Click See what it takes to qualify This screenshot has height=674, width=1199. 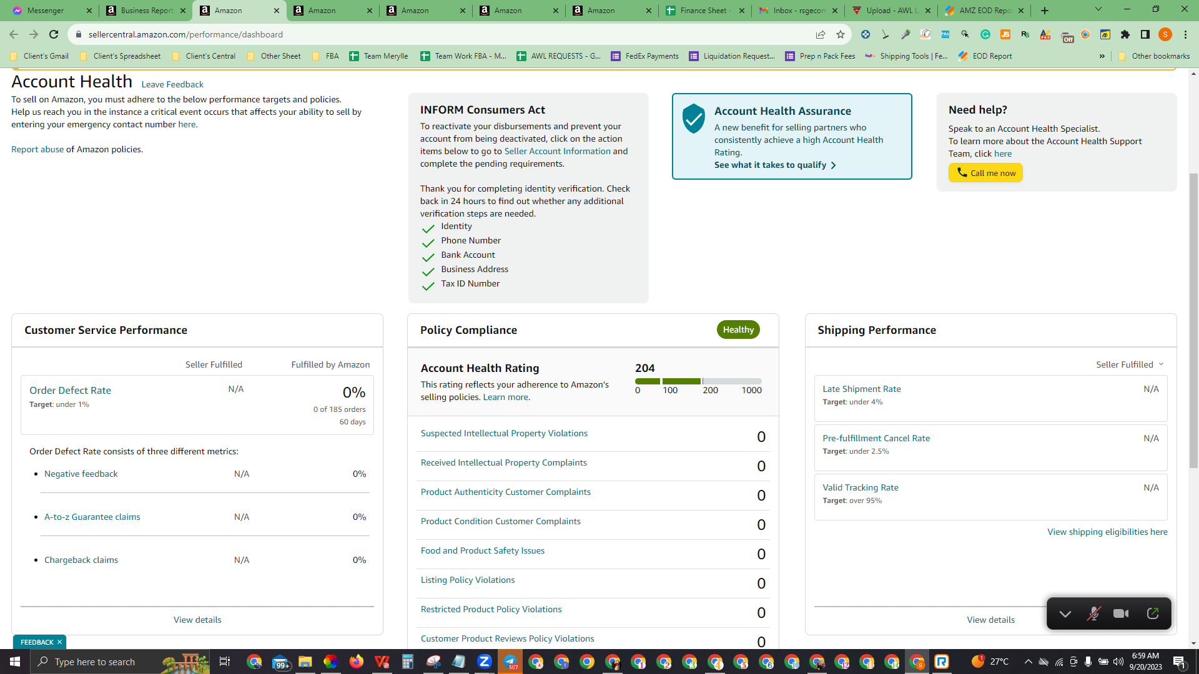[x=775, y=165]
